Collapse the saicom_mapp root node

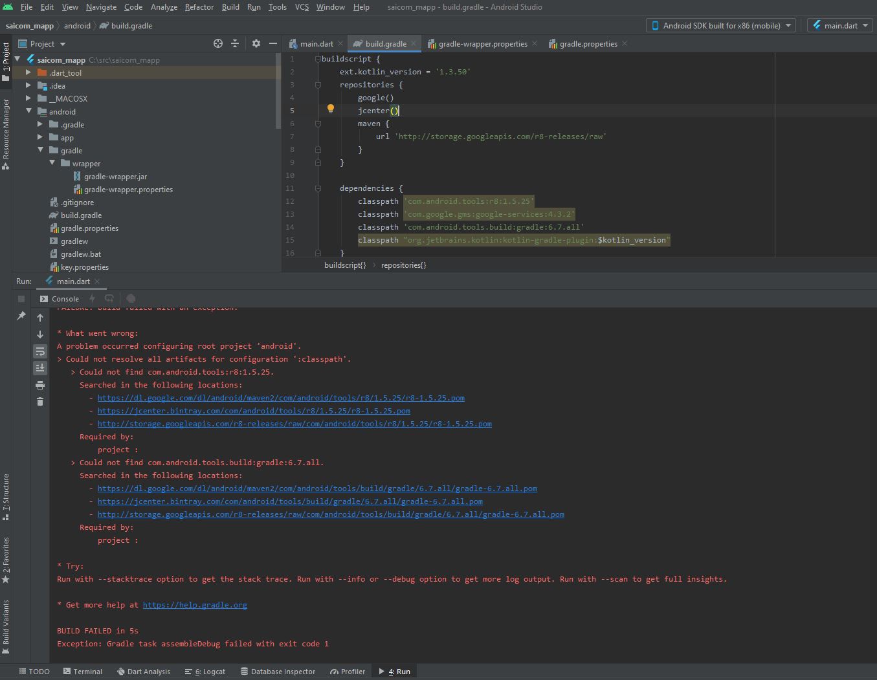18,60
